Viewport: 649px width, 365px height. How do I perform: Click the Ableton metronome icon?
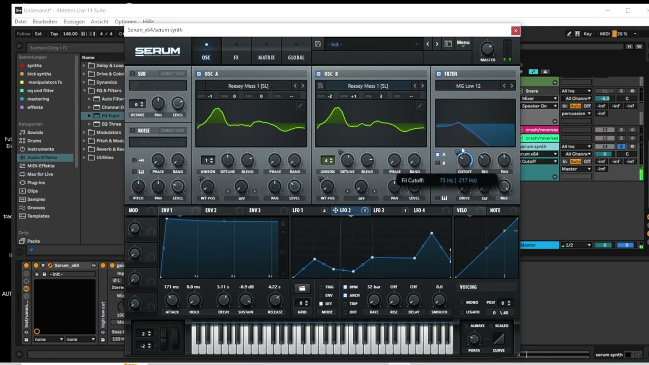121,33
